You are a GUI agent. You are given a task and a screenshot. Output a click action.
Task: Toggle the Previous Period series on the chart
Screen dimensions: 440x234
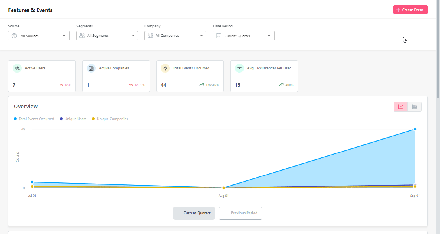(x=240, y=213)
